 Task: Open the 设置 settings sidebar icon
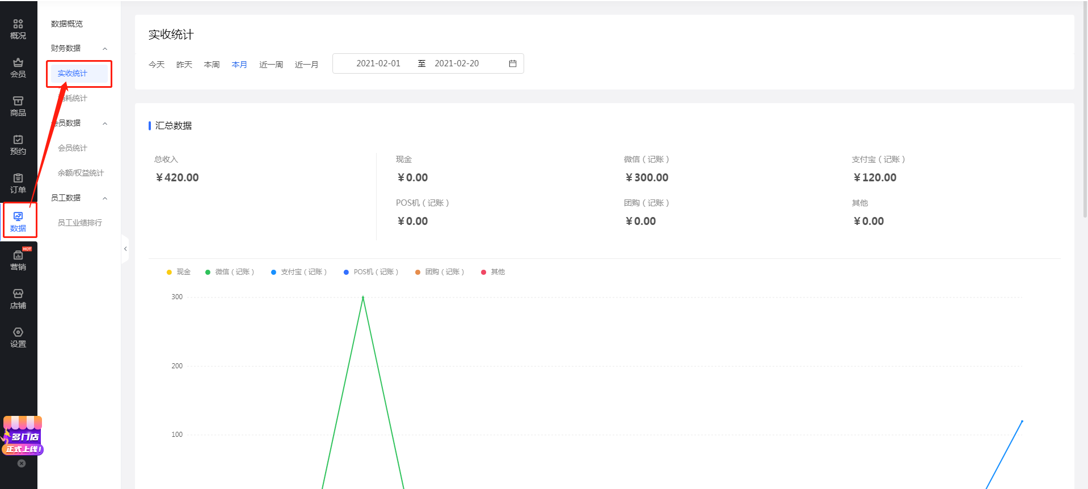tap(18, 337)
